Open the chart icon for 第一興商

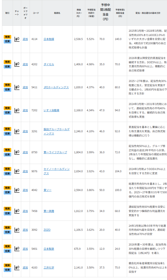(x=17, y=211)
